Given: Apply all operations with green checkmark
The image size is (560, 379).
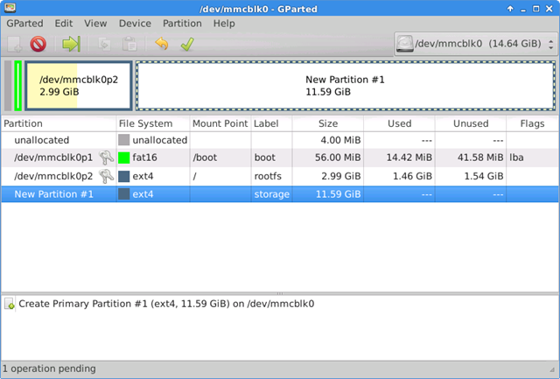Looking at the screenshot, I should (187, 45).
